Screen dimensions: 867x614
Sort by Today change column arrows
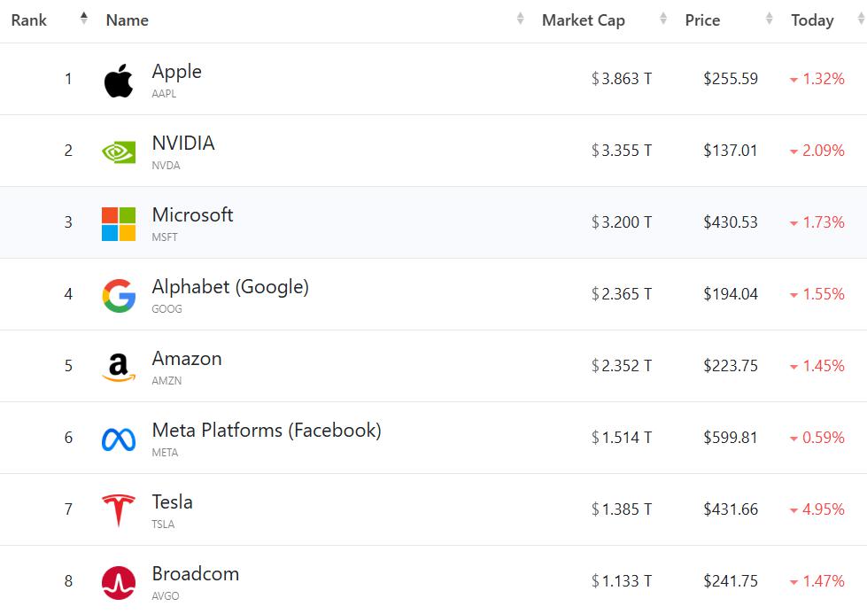click(861, 19)
